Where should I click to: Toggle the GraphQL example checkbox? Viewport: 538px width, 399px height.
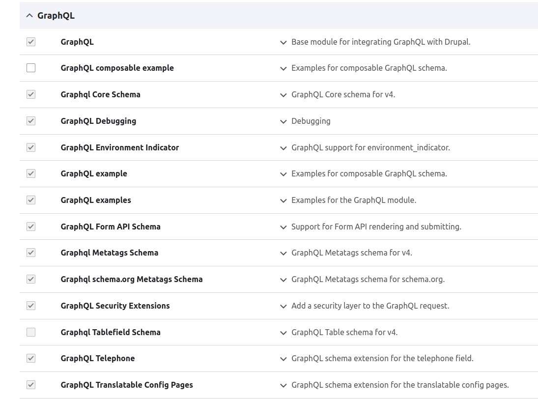31,173
